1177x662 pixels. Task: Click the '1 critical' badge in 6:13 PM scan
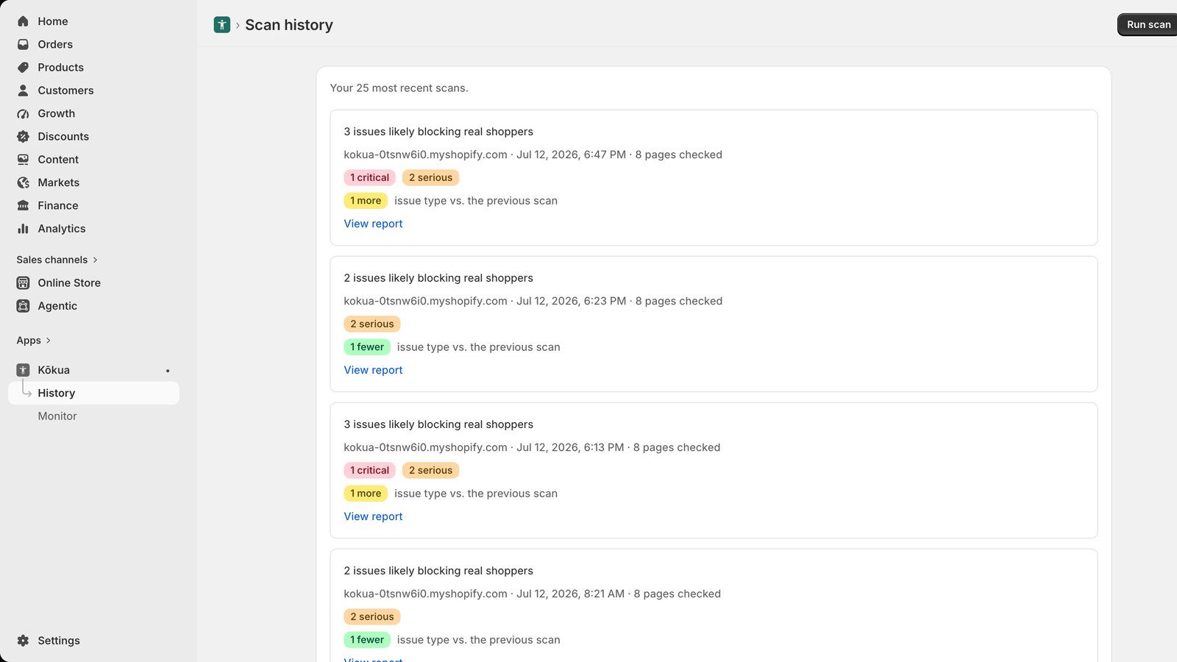pyautogui.click(x=369, y=470)
